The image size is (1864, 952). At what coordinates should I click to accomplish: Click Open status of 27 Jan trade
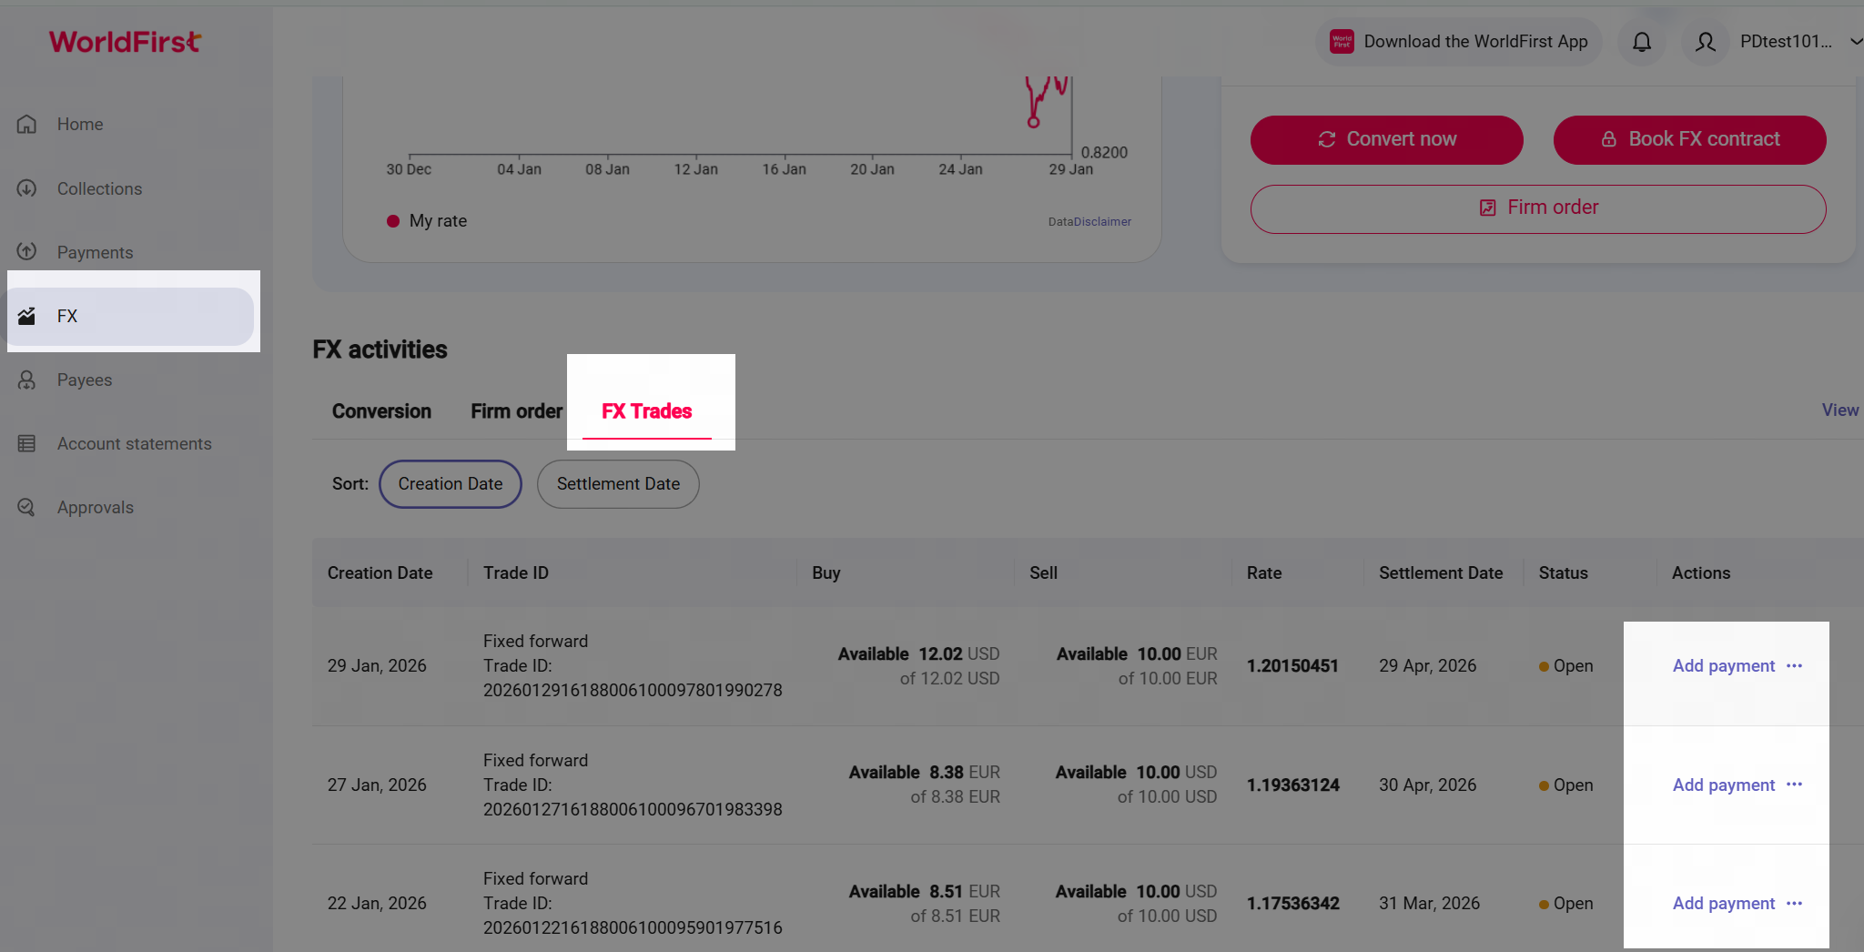(1566, 785)
